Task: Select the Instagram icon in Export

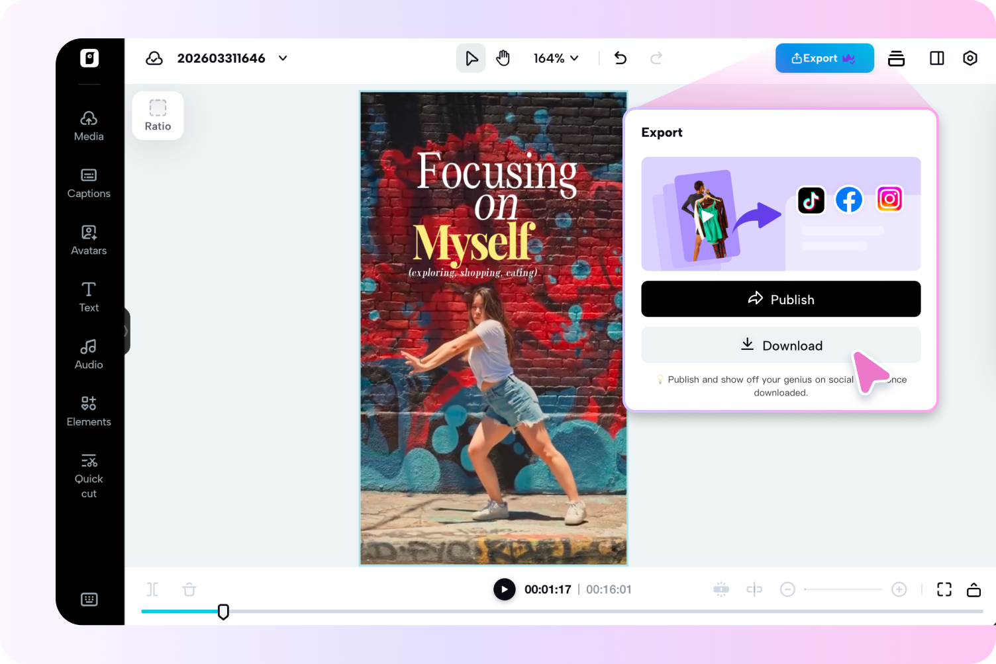Action: coord(889,198)
